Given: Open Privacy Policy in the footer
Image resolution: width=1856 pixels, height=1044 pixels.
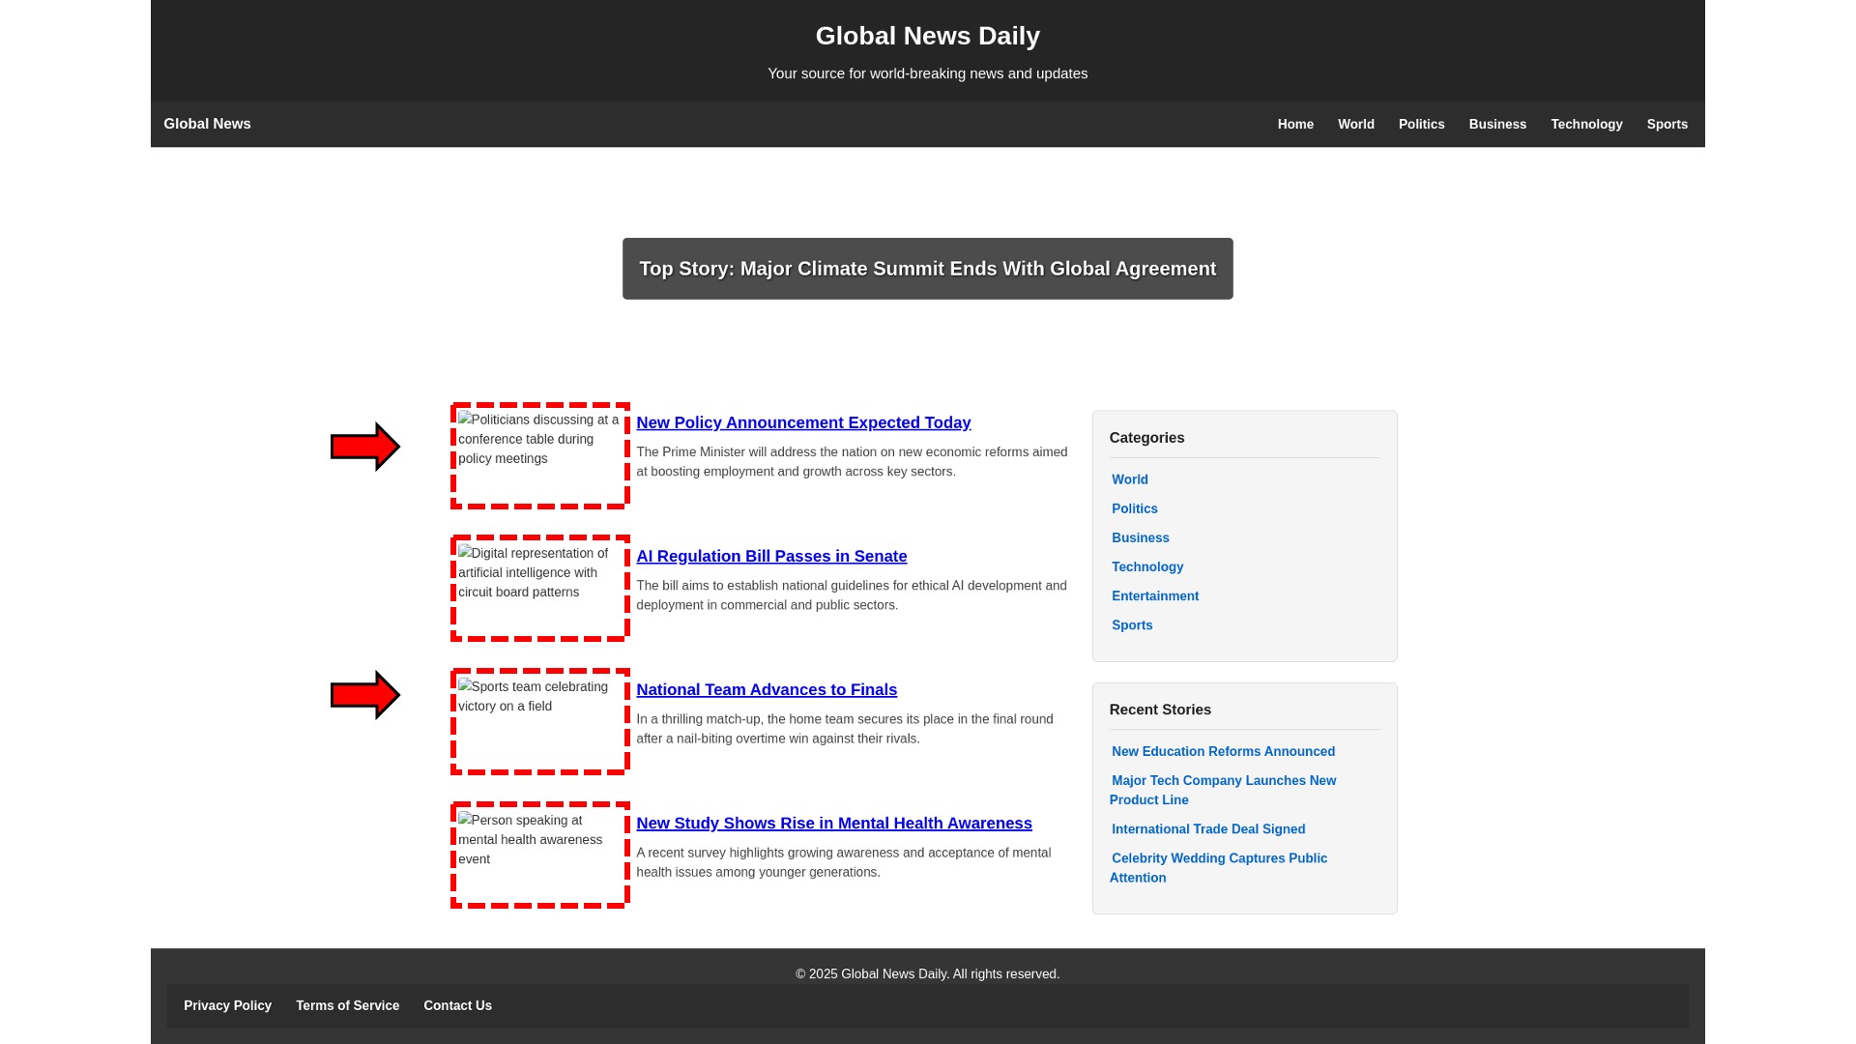Looking at the screenshot, I should (x=227, y=1006).
